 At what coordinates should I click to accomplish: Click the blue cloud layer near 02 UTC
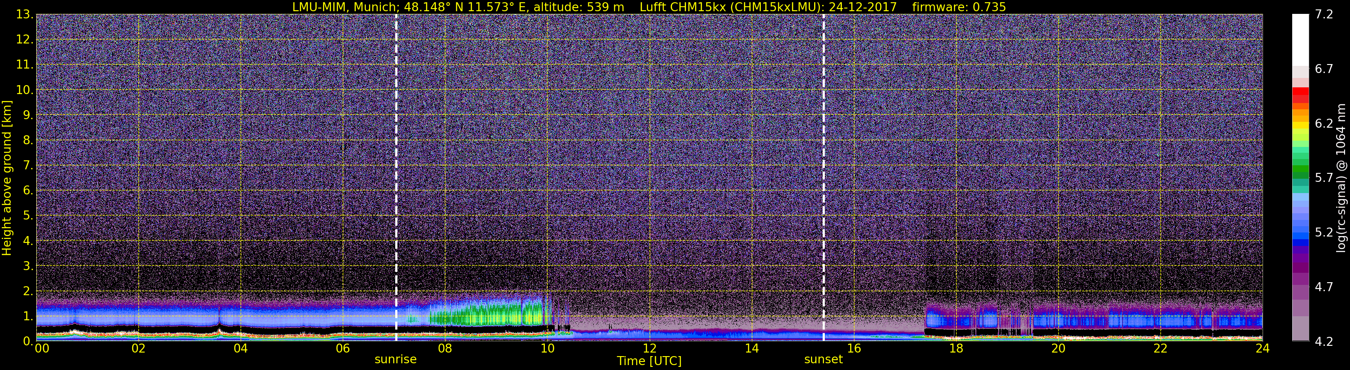pyautogui.click(x=138, y=316)
